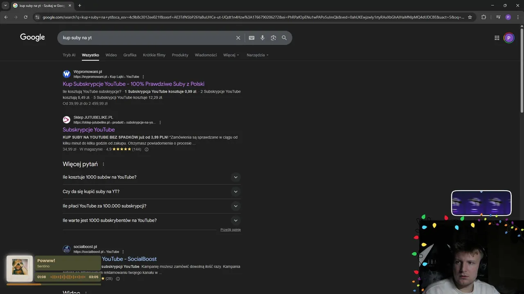The height and width of the screenshot is (294, 524).
Task: Start voice search with the microphone icon
Action: click(x=262, y=38)
